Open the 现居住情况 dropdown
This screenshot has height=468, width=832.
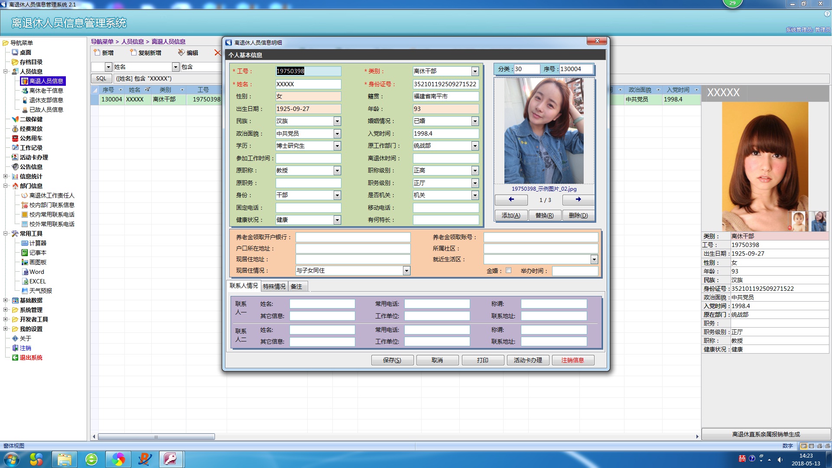point(406,271)
